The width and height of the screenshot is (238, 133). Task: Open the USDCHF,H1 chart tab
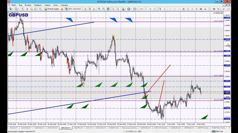(52, 128)
